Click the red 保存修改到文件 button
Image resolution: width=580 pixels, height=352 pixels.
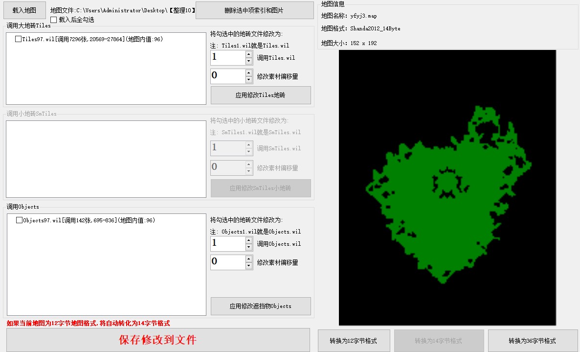point(158,340)
